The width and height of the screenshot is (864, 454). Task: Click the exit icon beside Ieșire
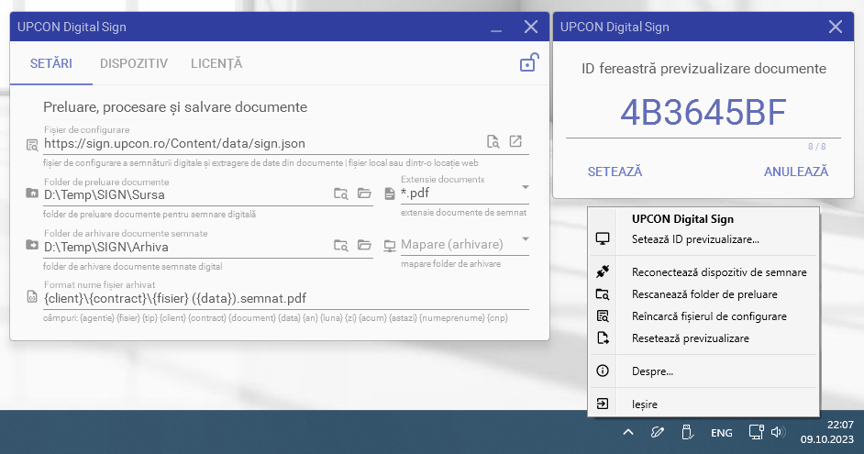pos(603,404)
